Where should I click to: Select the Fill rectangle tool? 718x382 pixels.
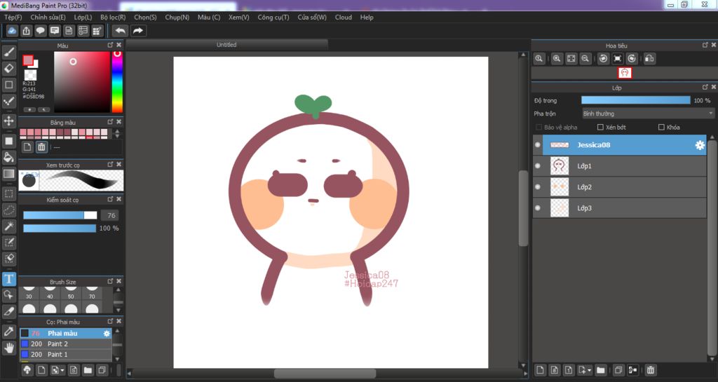pyautogui.click(x=8, y=141)
